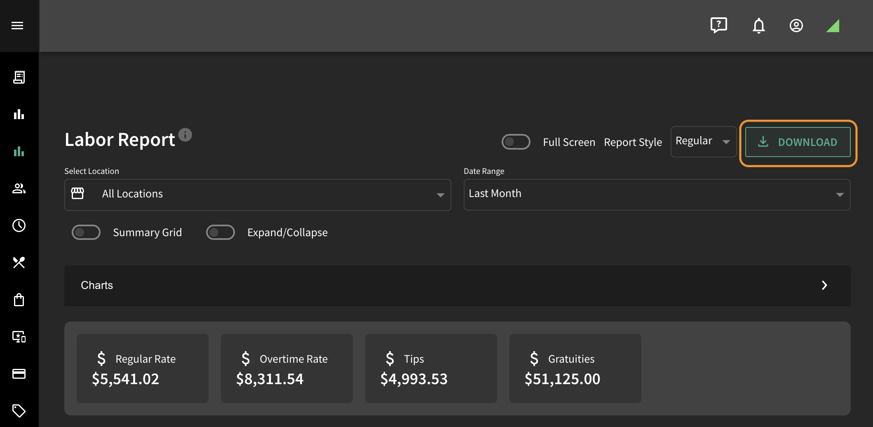
Task: Open the credit card payments icon
Action: click(x=19, y=374)
